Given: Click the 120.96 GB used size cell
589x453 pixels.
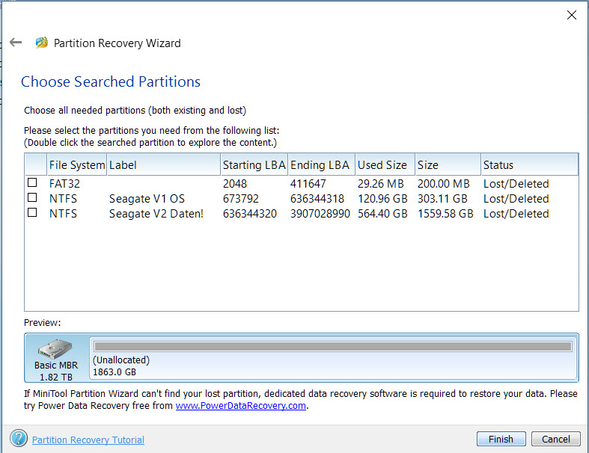Looking at the screenshot, I should [382, 199].
